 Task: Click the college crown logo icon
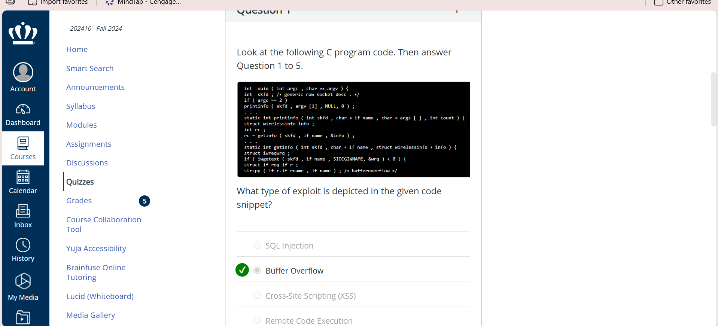pyautogui.click(x=23, y=33)
